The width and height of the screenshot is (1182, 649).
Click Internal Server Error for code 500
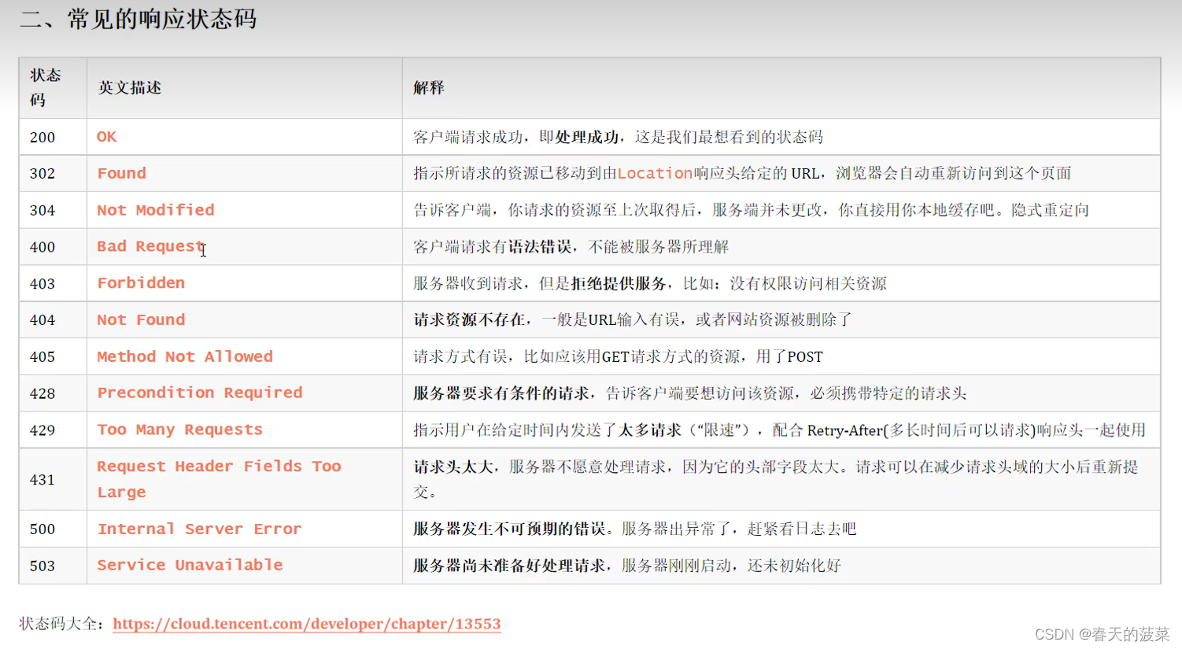point(198,529)
